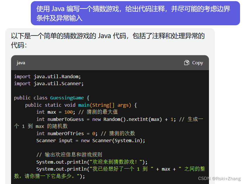Click the wrapped string '数，请你猜一下它是多少。'
The height and width of the screenshot is (184, 245).
(49, 176)
